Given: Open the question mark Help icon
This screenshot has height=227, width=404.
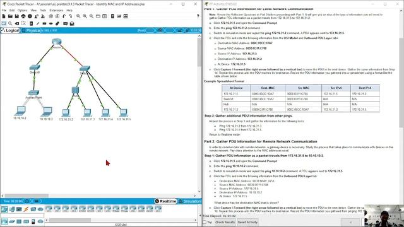Looking at the screenshot, I should tap(198, 16).
